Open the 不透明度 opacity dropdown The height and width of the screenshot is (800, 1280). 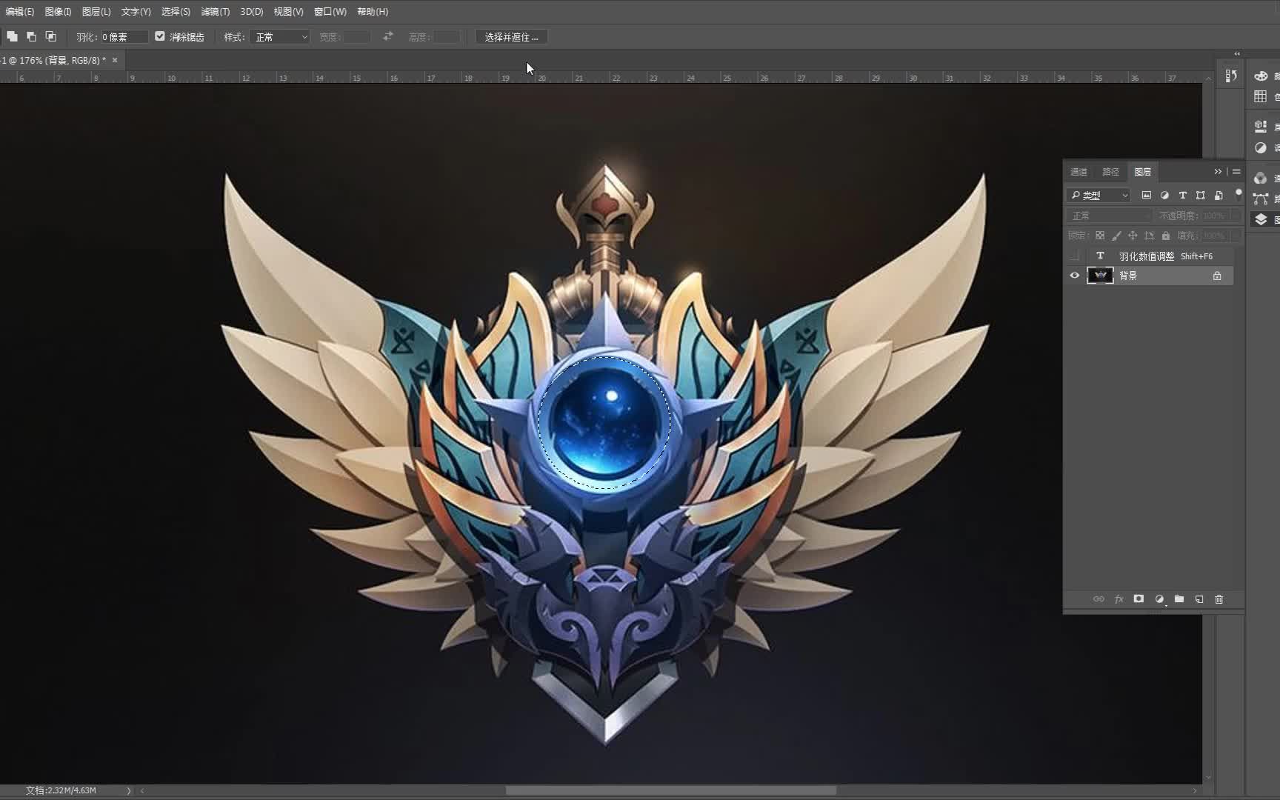coord(1236,216)
